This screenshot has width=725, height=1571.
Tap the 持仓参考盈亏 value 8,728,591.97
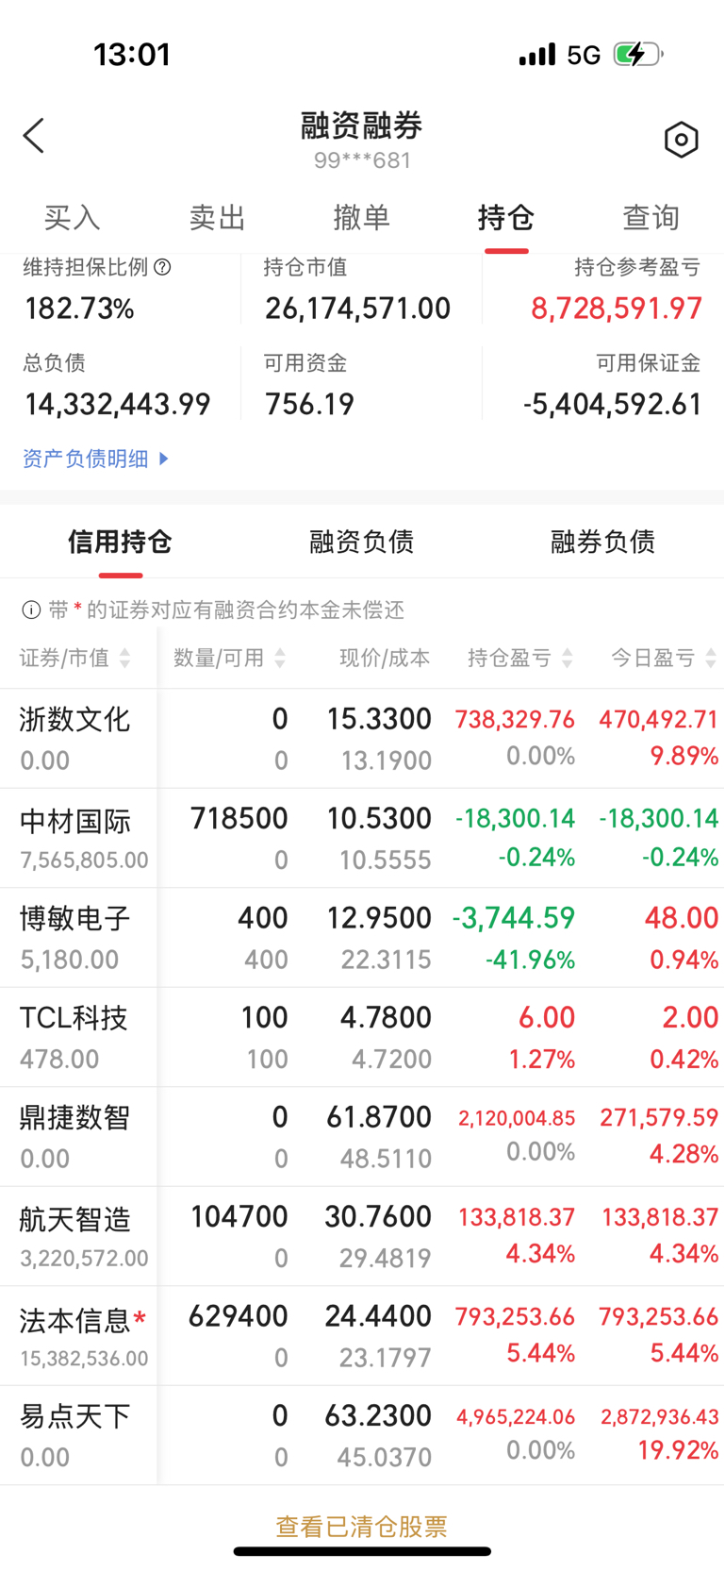[x=617, y=309]
